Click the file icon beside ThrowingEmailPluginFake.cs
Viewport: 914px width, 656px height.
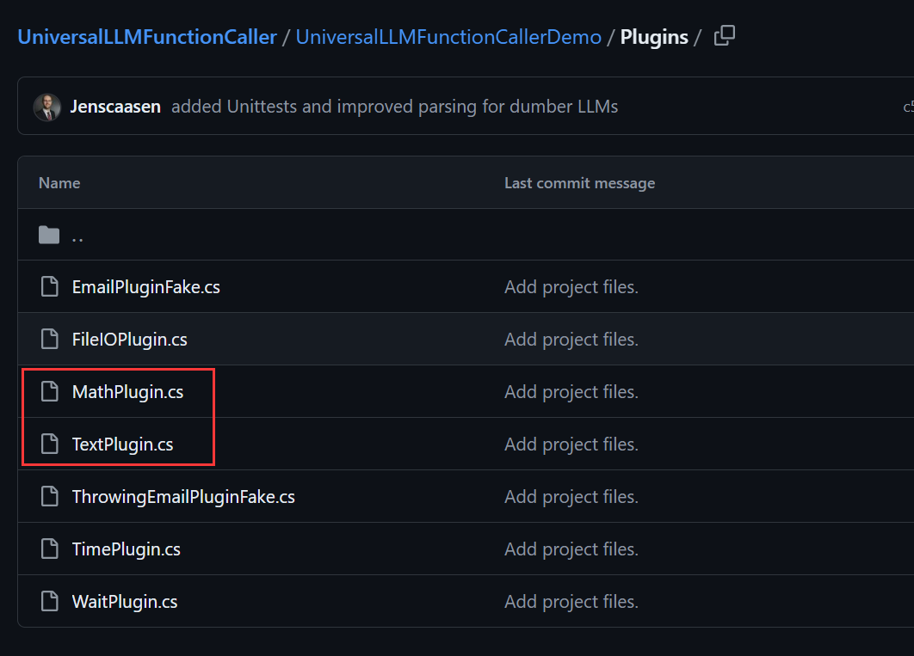(x=50, y=496)
